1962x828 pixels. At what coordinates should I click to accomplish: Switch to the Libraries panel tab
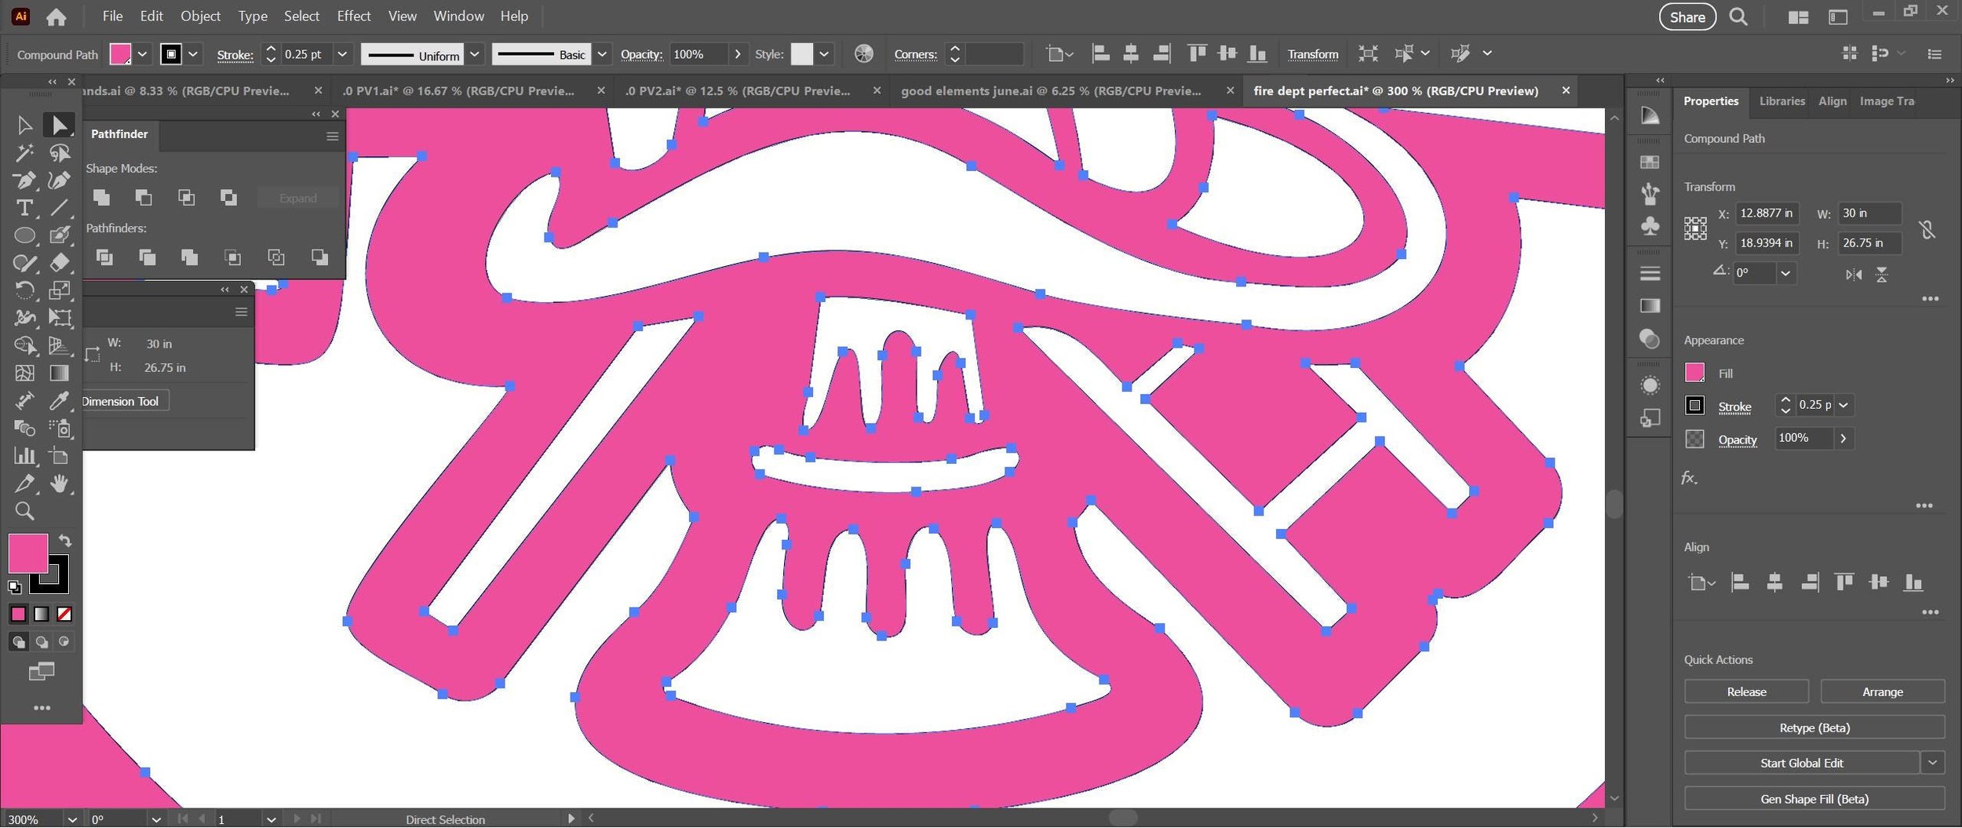coord(1781,101)
